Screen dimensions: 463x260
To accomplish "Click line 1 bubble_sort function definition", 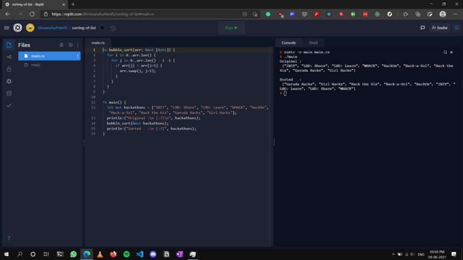I will pyautogui.click(x=139, y=50).
